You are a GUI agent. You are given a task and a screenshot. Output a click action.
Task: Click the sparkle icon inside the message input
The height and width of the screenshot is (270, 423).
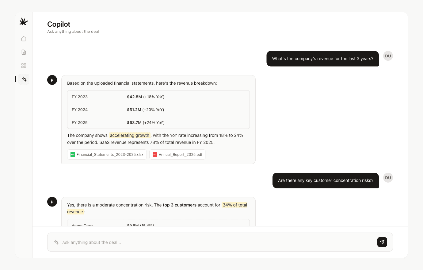(56, 242)
